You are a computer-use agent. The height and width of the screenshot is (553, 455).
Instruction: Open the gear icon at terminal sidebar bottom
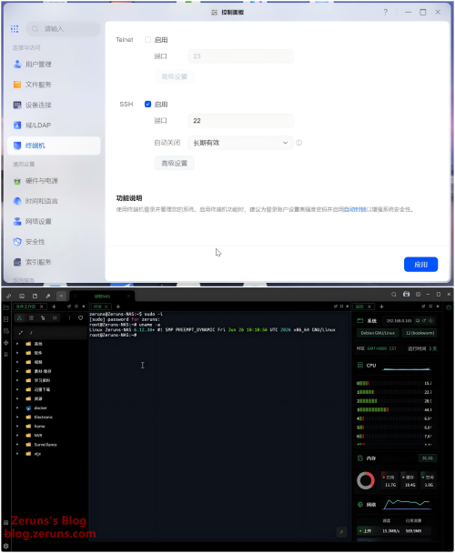click(x=6, y=546)
